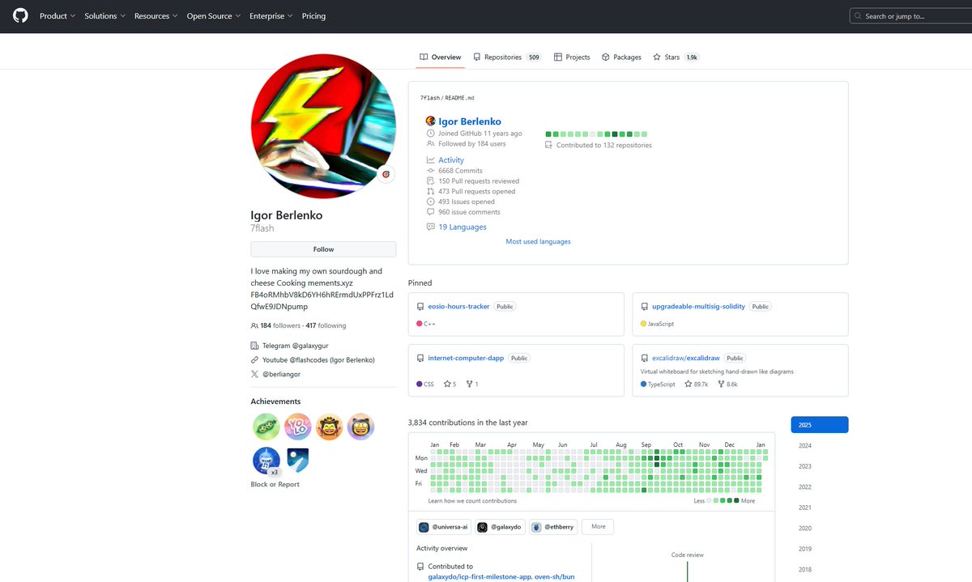
Task: Click the status badge on the avatar
Action: pyautogui.click(x=386, y=174)
